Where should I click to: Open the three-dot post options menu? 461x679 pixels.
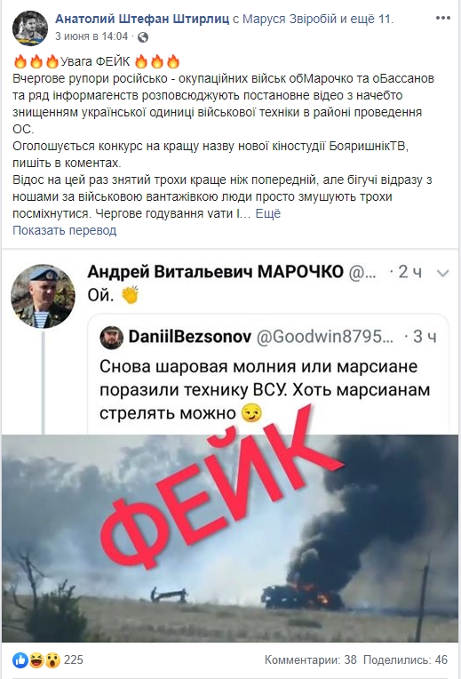[x=443, y=18]
